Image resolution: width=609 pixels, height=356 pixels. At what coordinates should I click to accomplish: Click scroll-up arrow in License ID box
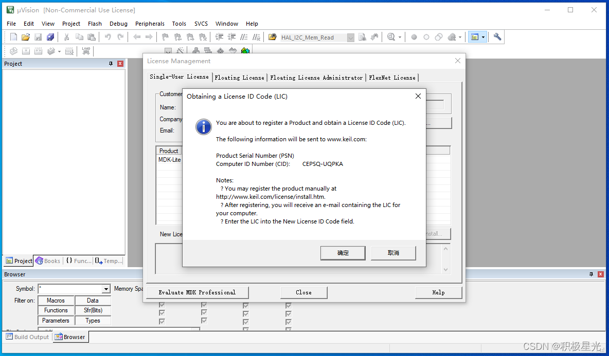click(x=445, y=249)
